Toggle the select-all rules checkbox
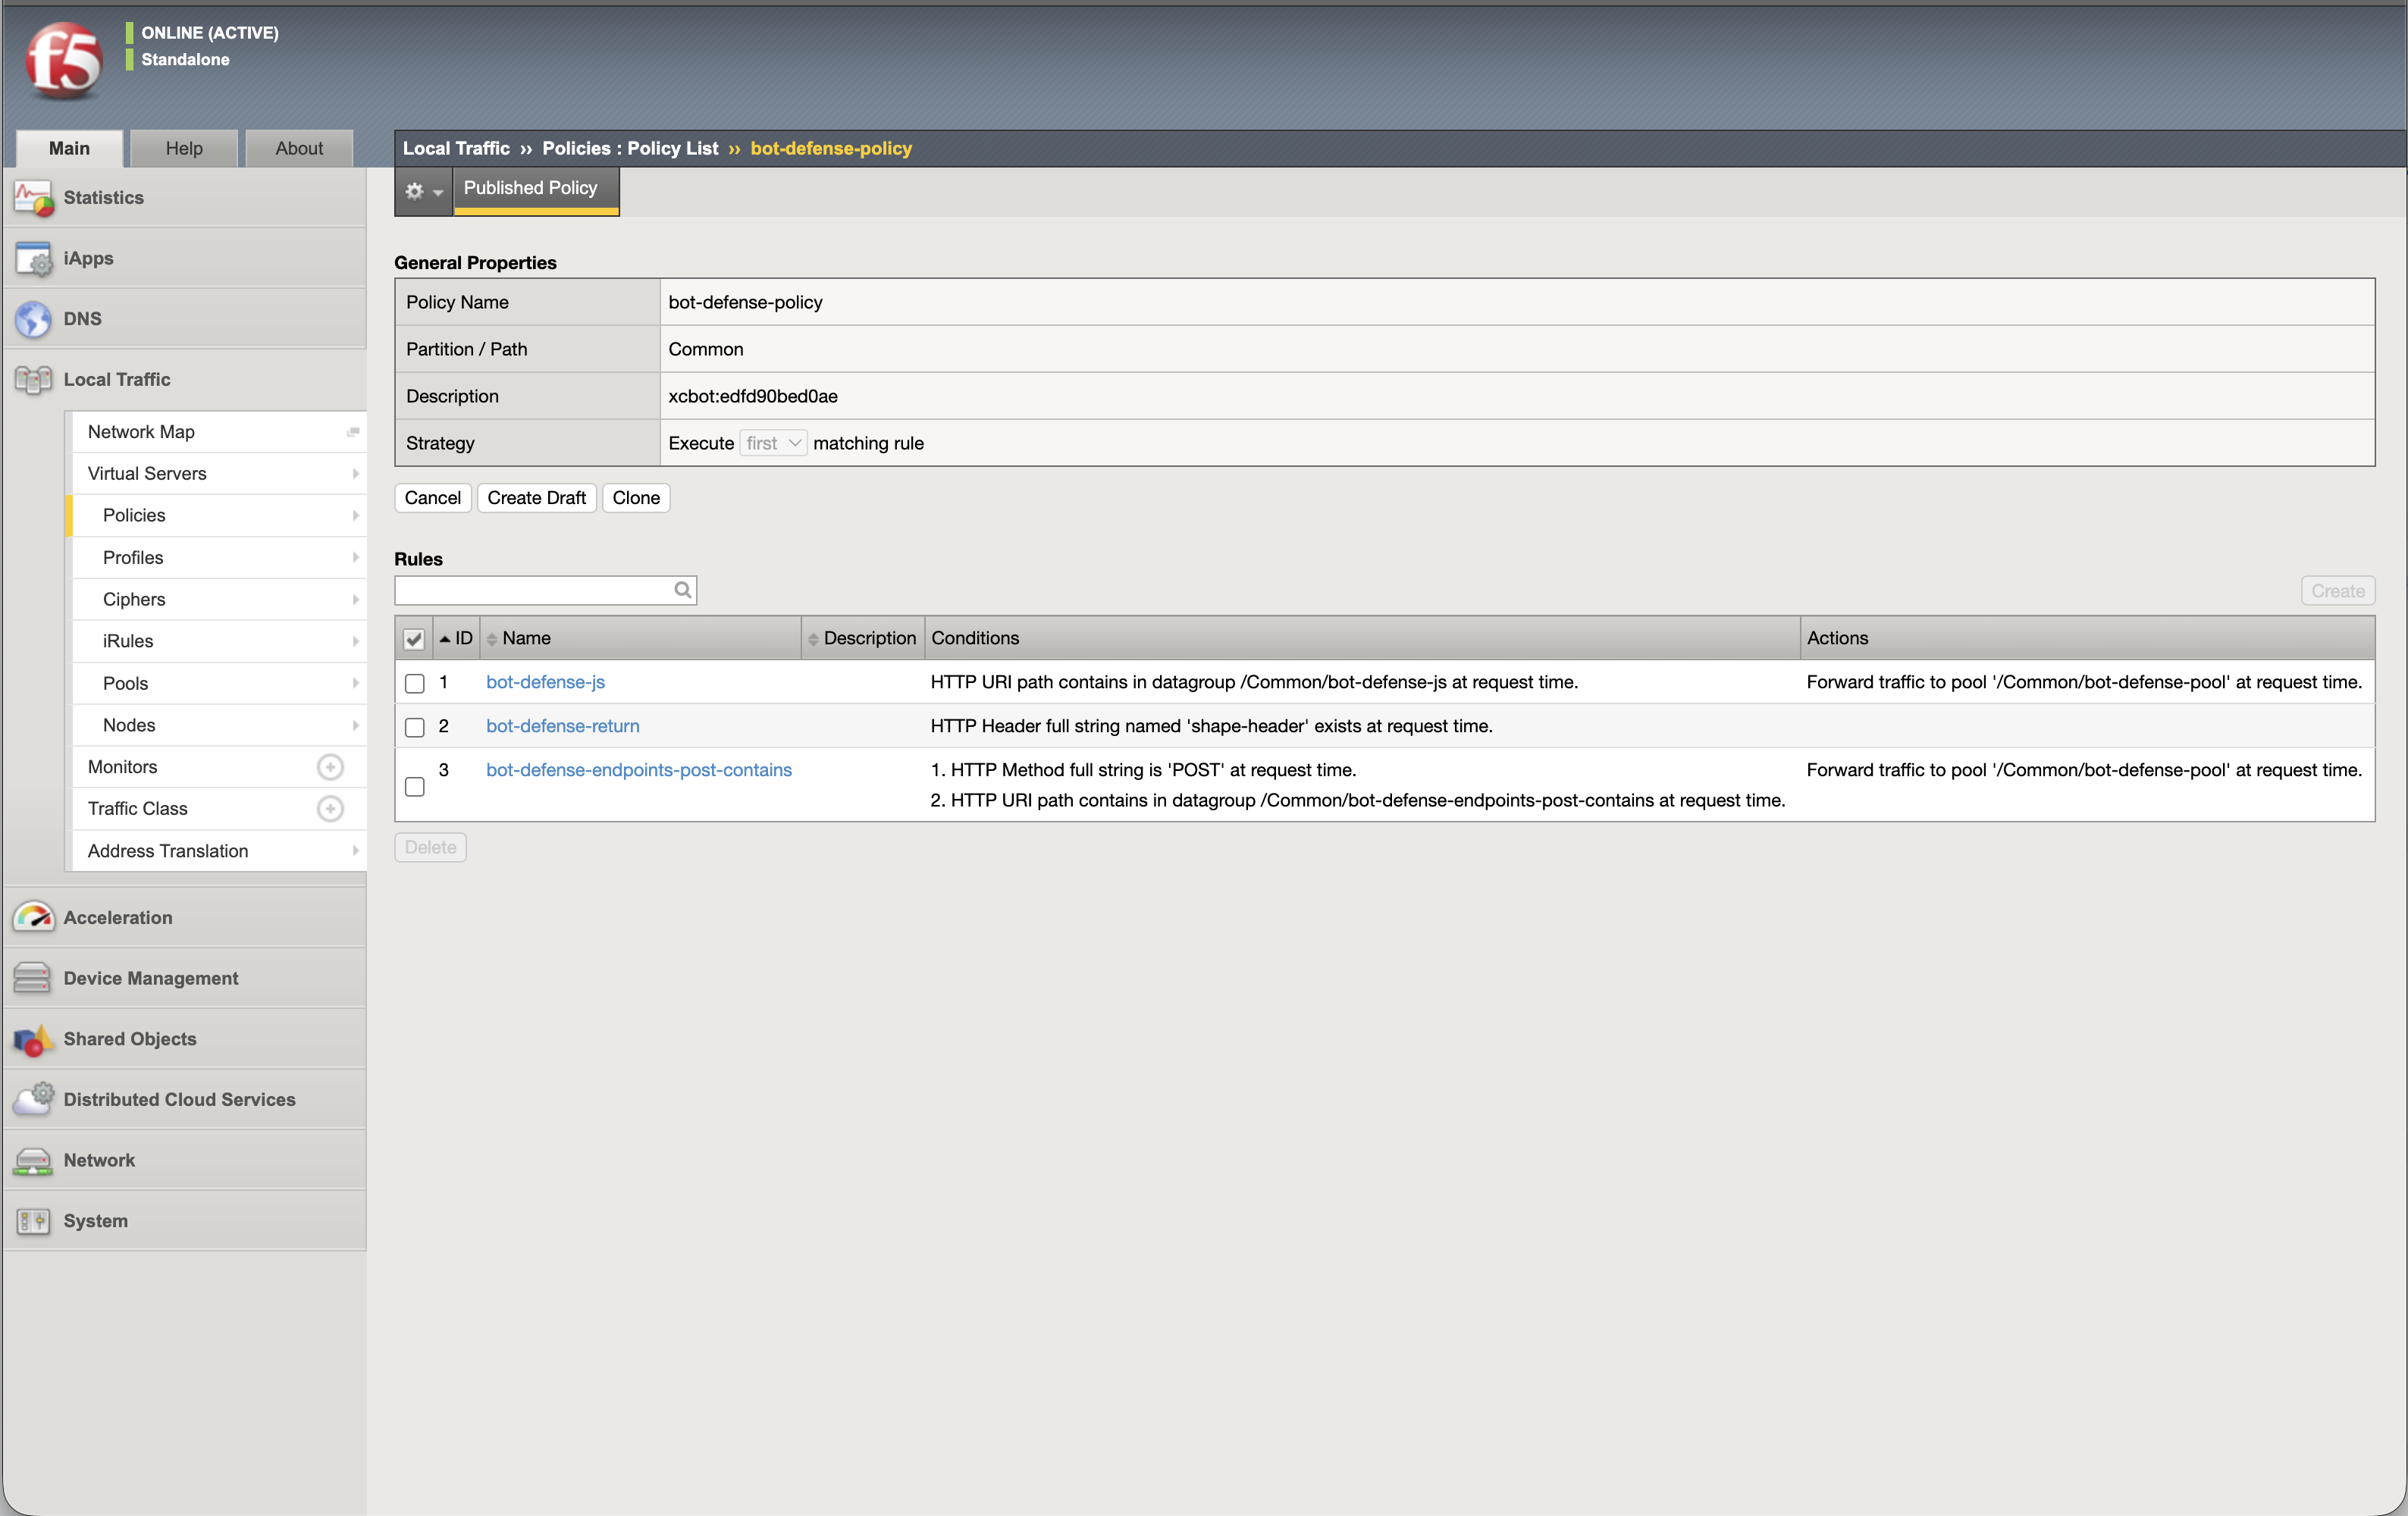The image size is (2408, 1516). click(x=414, y=639)
